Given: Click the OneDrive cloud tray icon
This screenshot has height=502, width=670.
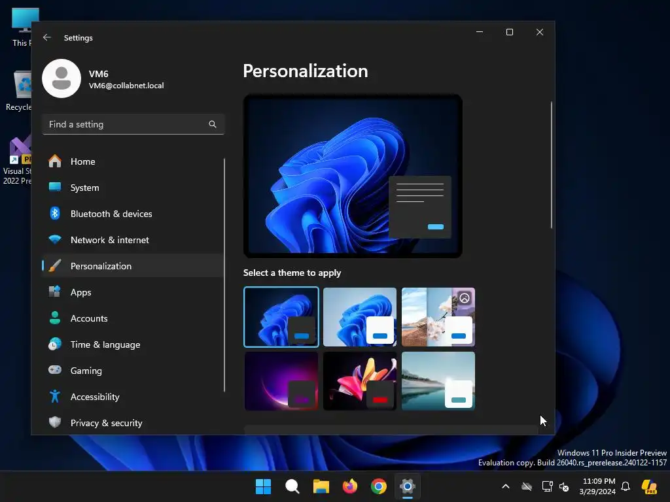Looking at the screenshot, I should [x=527, y=486].
